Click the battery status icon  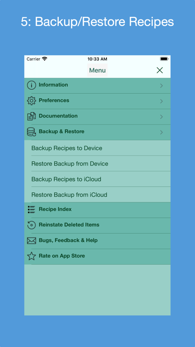coord(164,59)
